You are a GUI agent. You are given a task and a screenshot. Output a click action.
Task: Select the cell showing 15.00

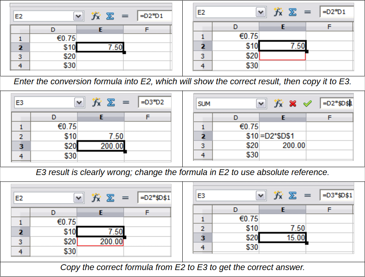tap(283, 237)
